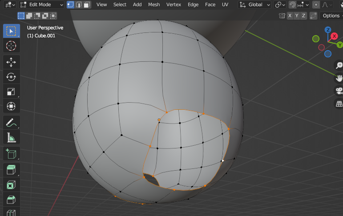Toggle the camera view icon
Viewport: 343px width, 216px height.
point(339,91)
